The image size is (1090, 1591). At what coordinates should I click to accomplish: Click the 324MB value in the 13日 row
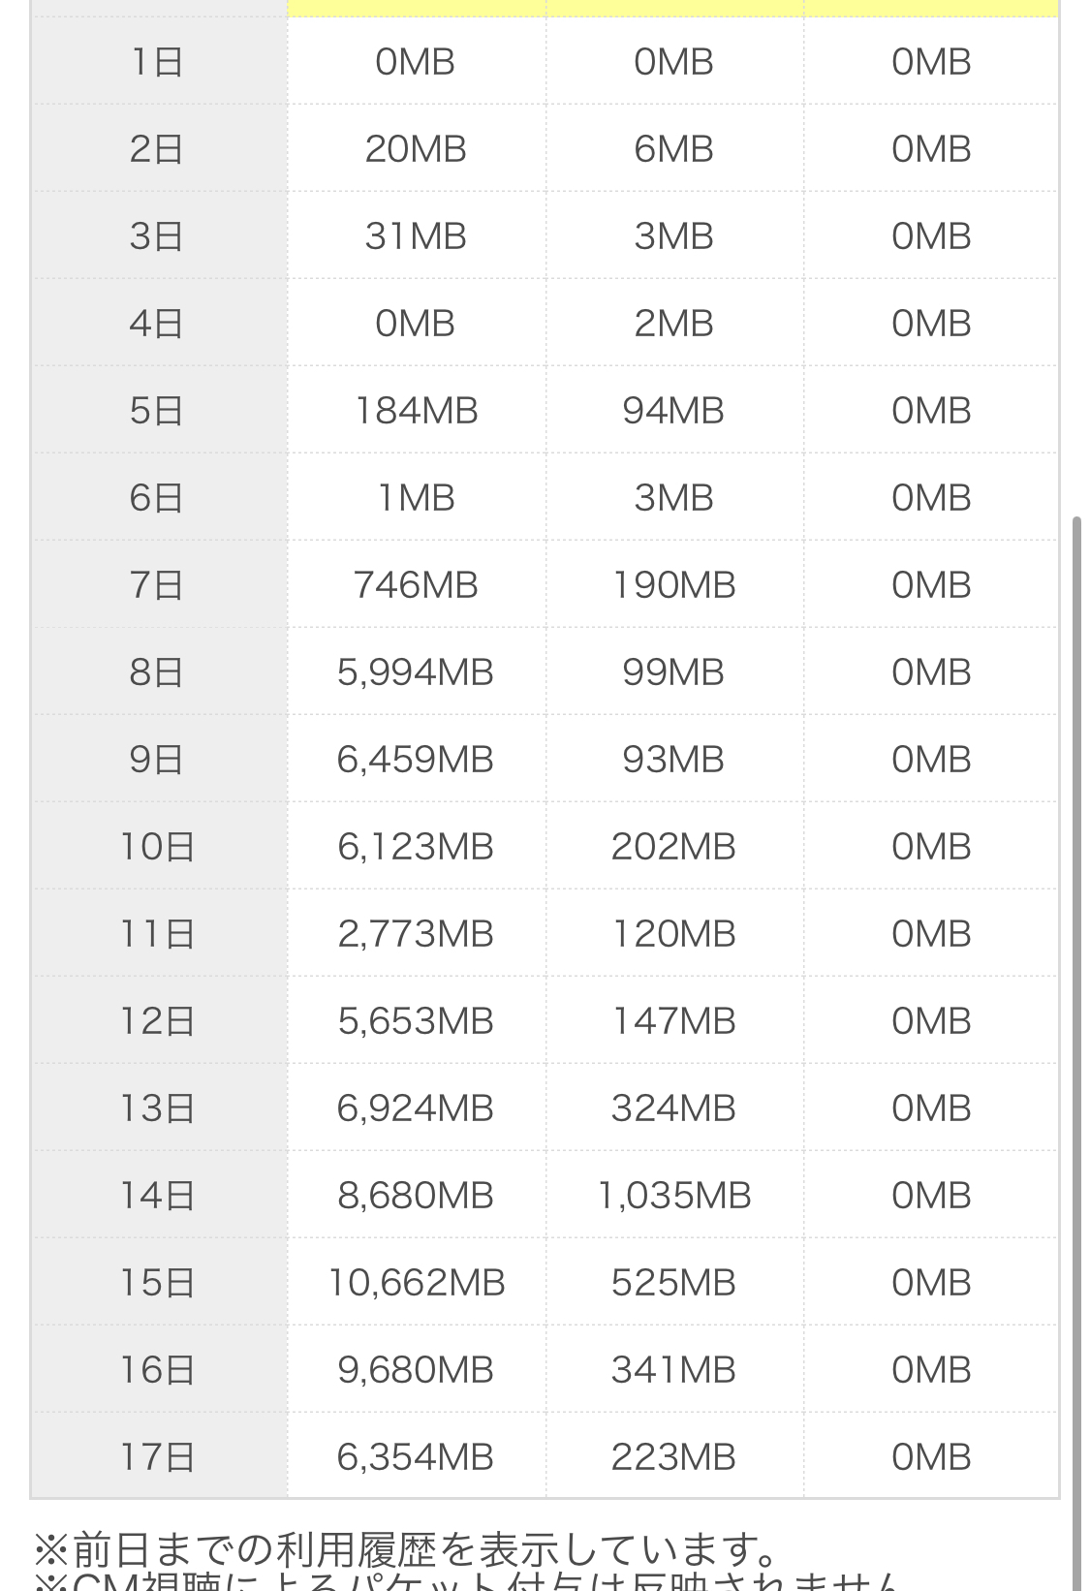point(673,1109)
